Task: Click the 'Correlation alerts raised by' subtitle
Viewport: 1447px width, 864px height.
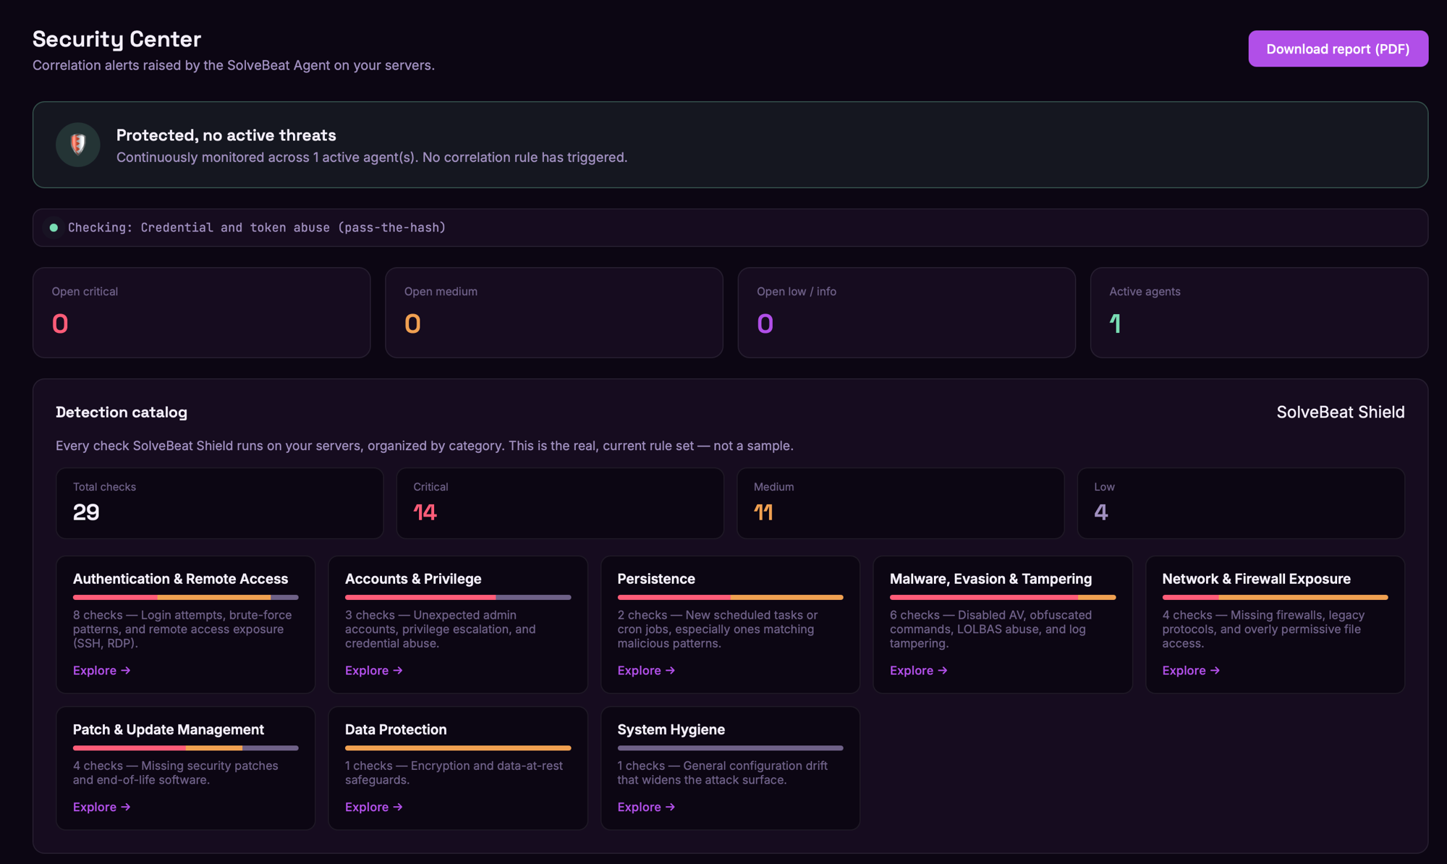Action: pyautogui.click(x=234, y=65)
